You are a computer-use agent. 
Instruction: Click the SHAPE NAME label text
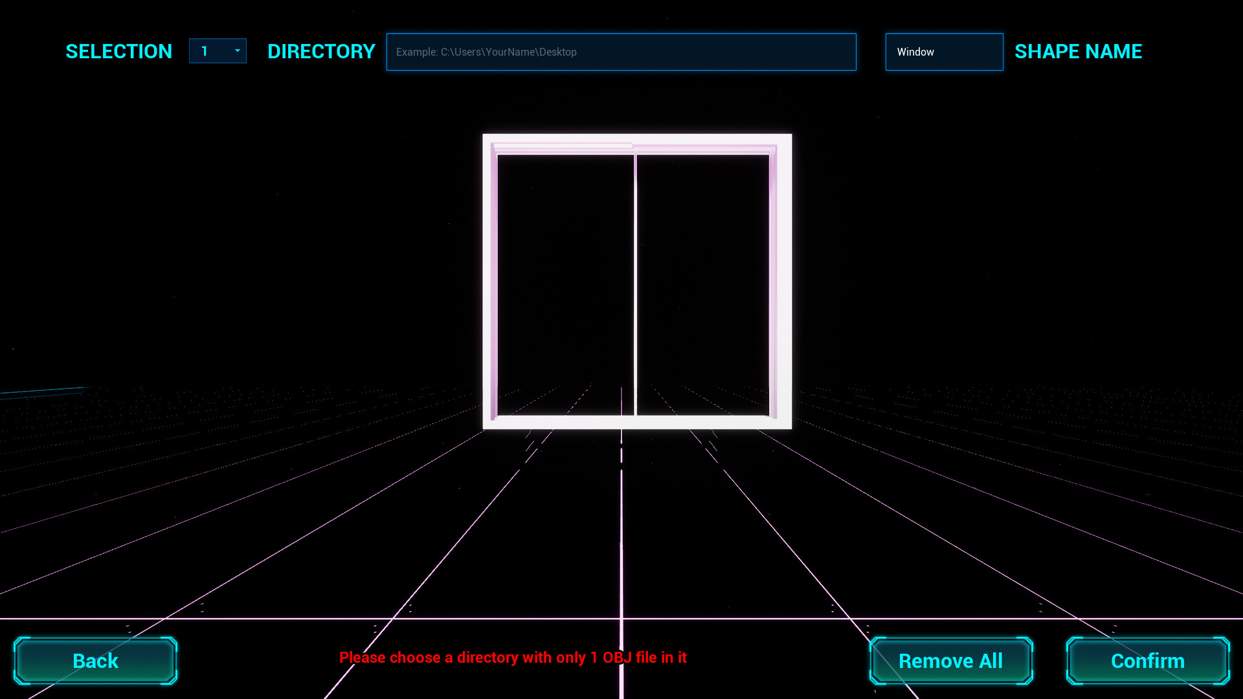click(1078, 52)
